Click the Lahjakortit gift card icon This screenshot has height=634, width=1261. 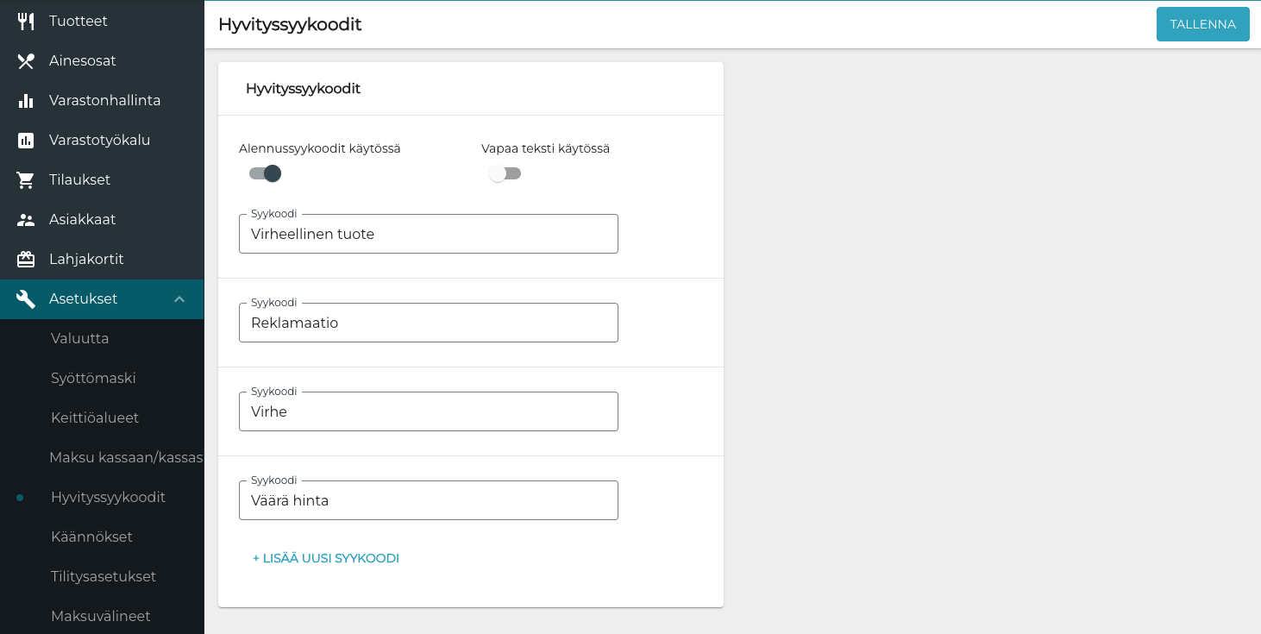click(26, 260)
